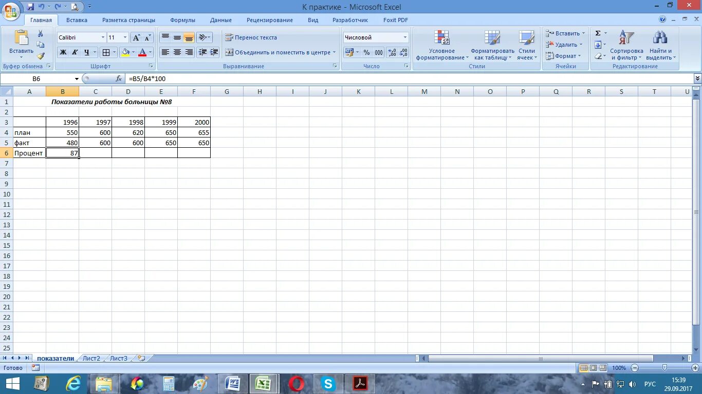Viewport: 702px width, 394px height.
Task: Open the Name Box dropdown arrow
Action: tap(77, 79)
